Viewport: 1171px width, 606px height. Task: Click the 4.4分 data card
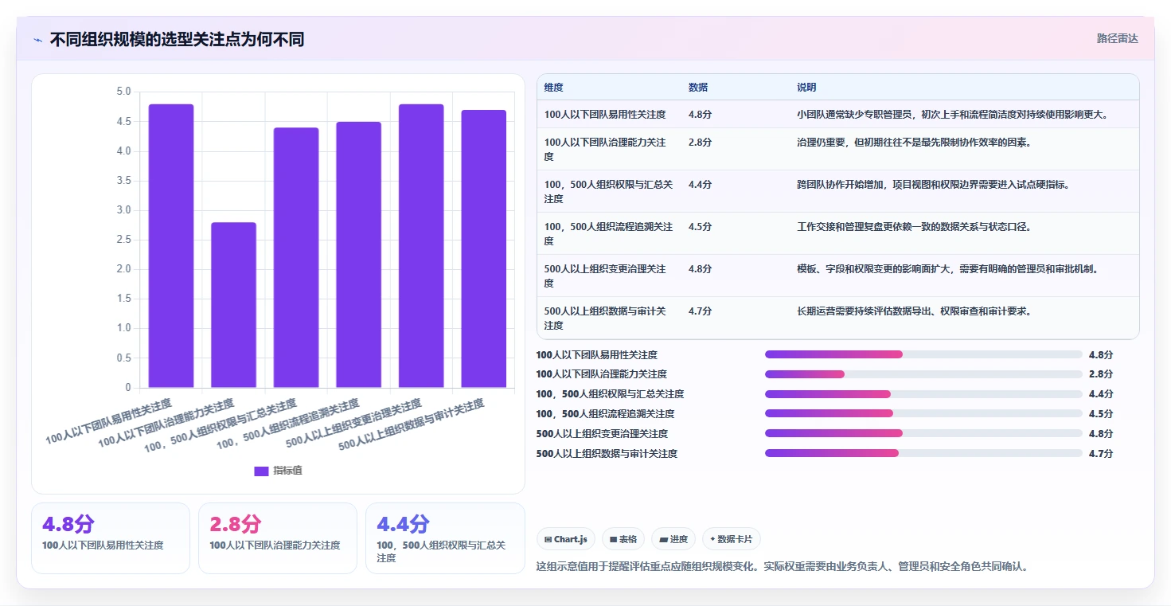pos(445,538)
